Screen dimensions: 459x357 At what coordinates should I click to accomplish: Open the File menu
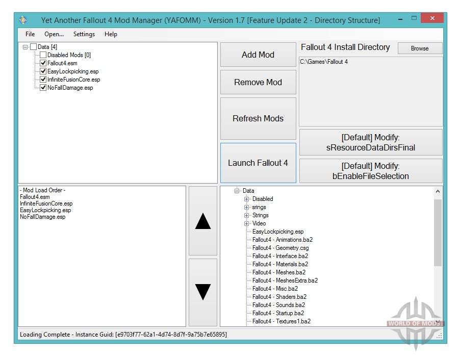(x=30, y=34)
